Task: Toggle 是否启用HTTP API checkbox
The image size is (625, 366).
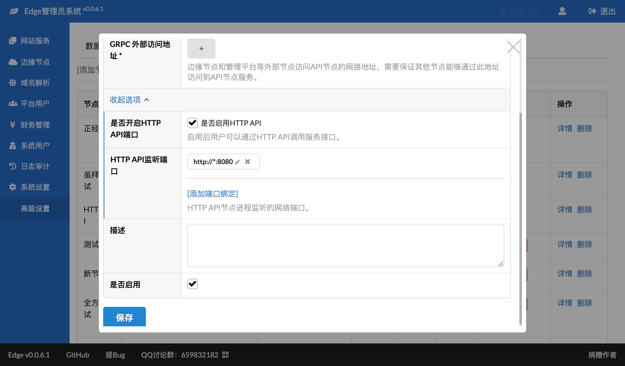Action: (193, 123)
